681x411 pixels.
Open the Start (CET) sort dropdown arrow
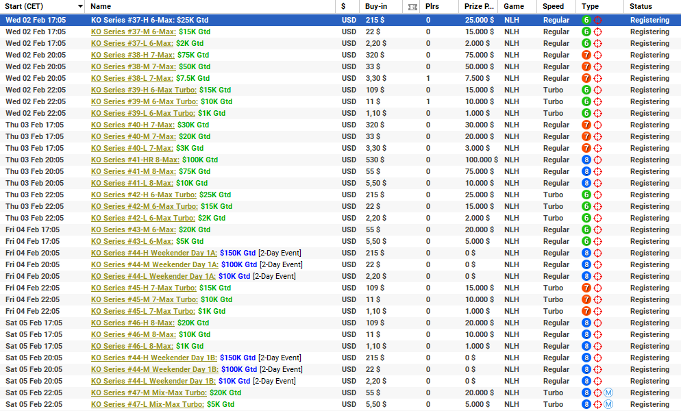[x=80, y=7]
